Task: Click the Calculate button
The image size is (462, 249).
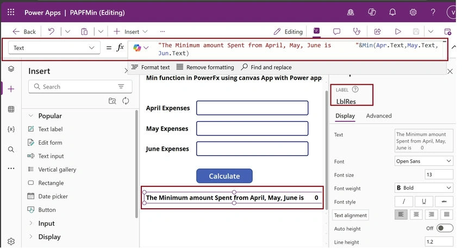Action: coord(224,176)
